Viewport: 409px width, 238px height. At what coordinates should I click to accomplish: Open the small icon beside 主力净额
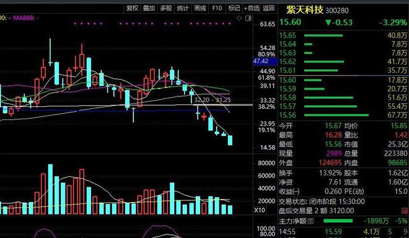[310, 221]
